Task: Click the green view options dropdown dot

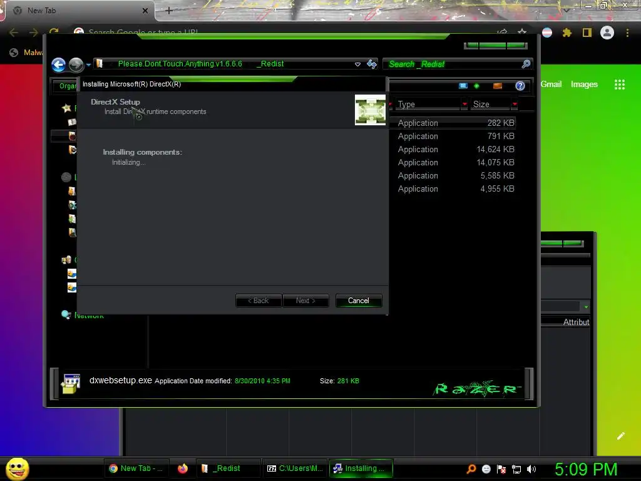Action: coord(476,86)
